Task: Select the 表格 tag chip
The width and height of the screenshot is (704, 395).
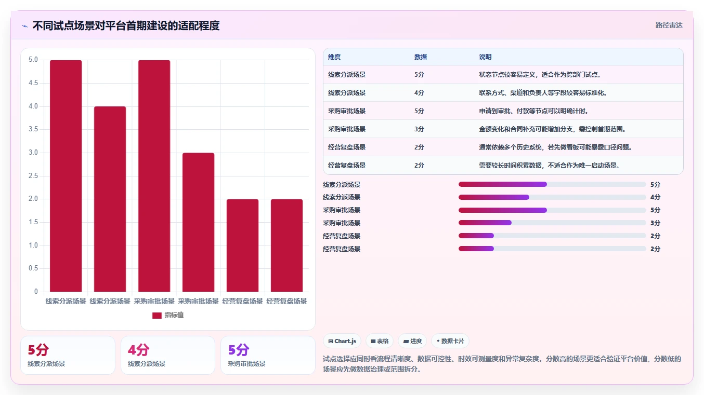Action: [x=380, y=341]
